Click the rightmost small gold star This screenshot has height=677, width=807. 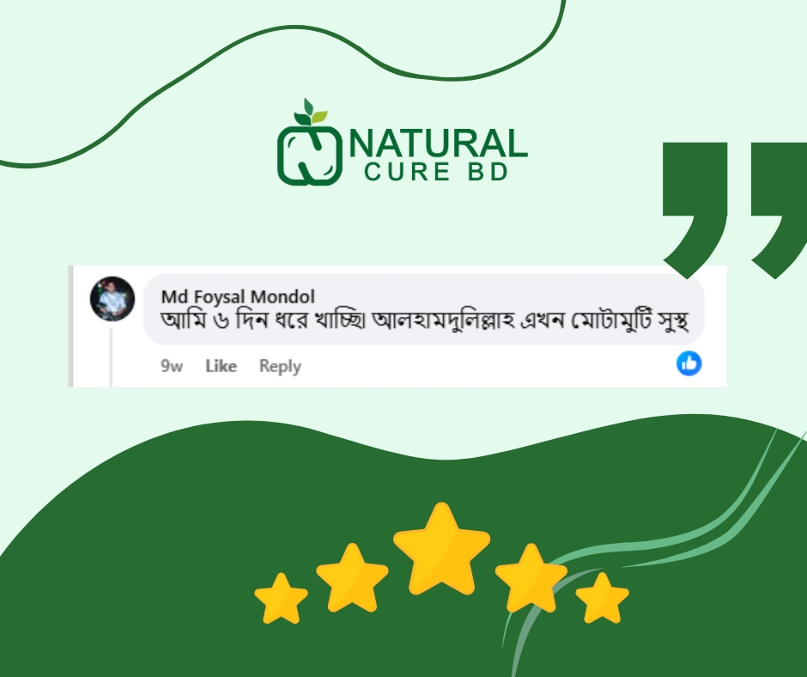coord(602,598)
